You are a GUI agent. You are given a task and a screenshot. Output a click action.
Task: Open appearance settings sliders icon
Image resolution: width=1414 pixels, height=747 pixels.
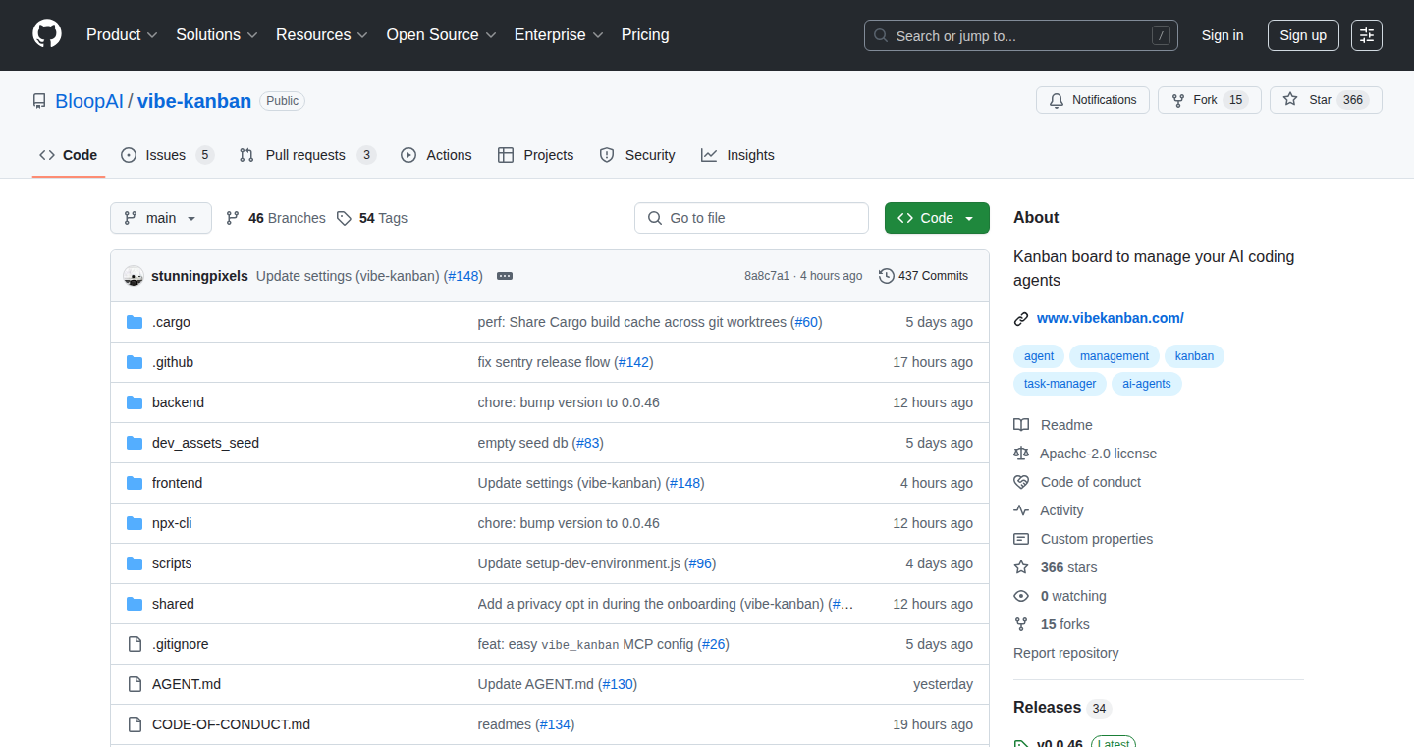(x=1367, y=35)
